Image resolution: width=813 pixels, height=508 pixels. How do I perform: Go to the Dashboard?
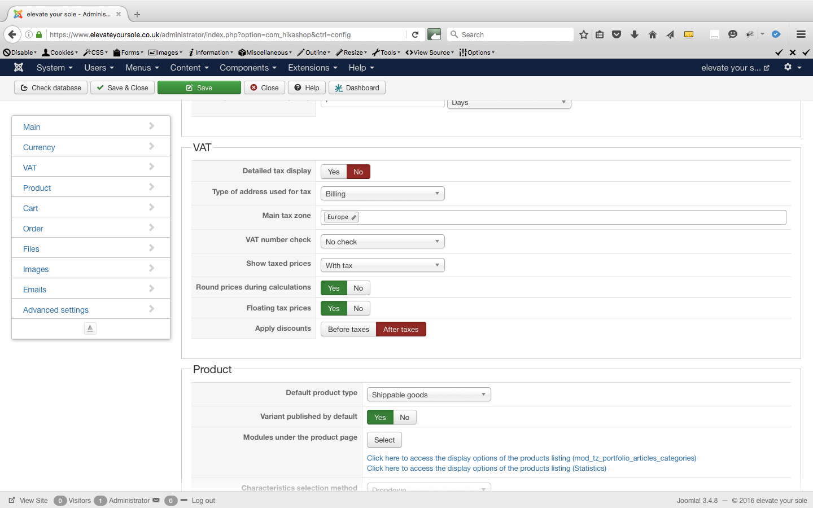(x=357, y=87)
